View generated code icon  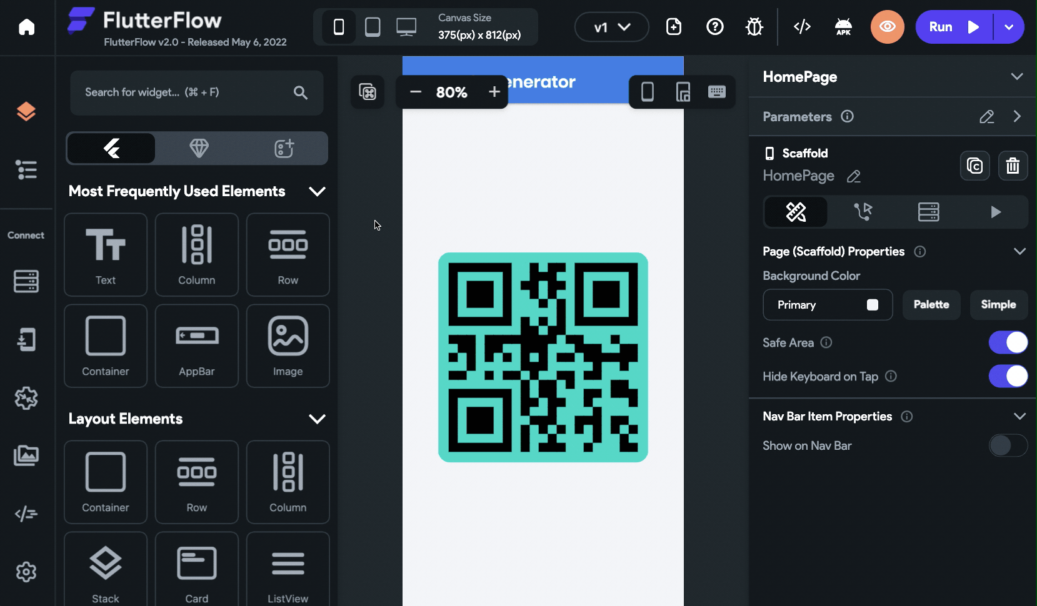pyautogui.click(x=802, y=27)
